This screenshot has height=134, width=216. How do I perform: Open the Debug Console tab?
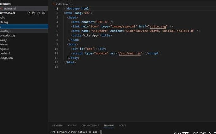tap(90, 125)
